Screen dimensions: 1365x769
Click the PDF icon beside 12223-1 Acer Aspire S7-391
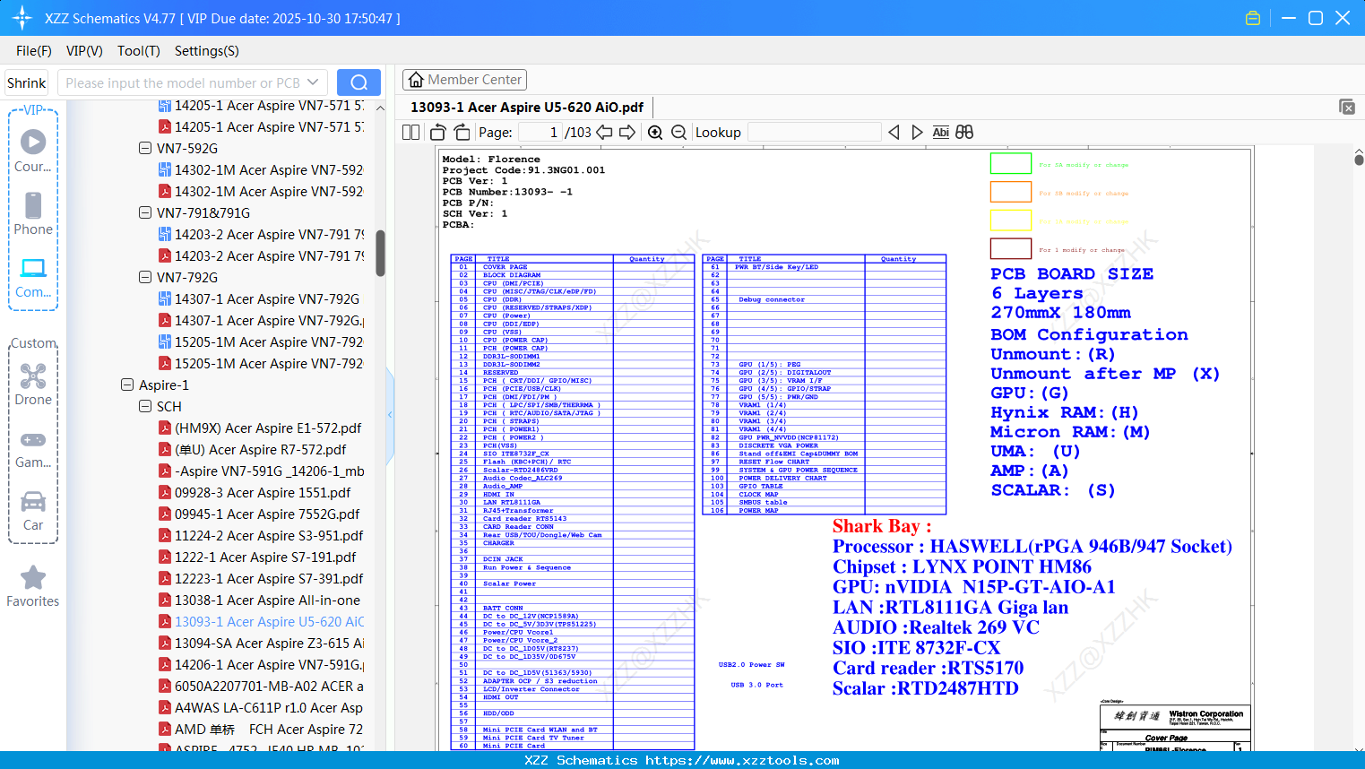[165, 578]
